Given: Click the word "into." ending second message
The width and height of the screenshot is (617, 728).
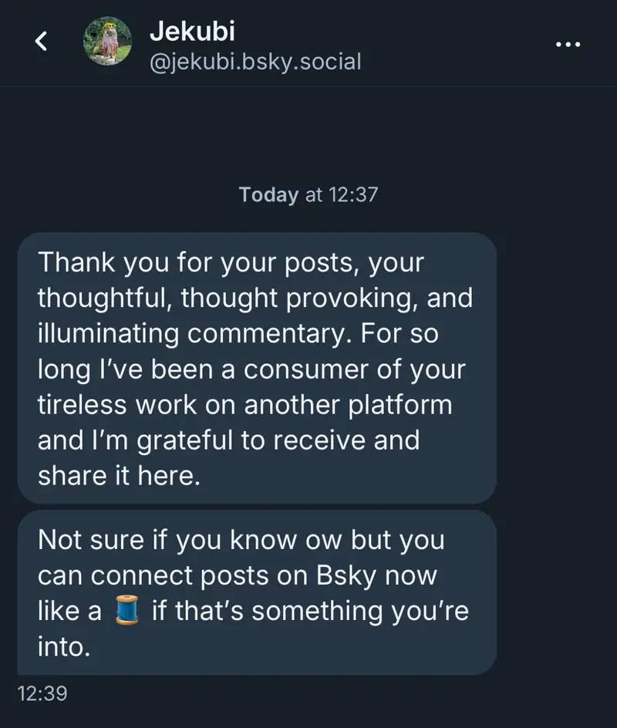Looking at the screenshot, I should tap(65, 646).
